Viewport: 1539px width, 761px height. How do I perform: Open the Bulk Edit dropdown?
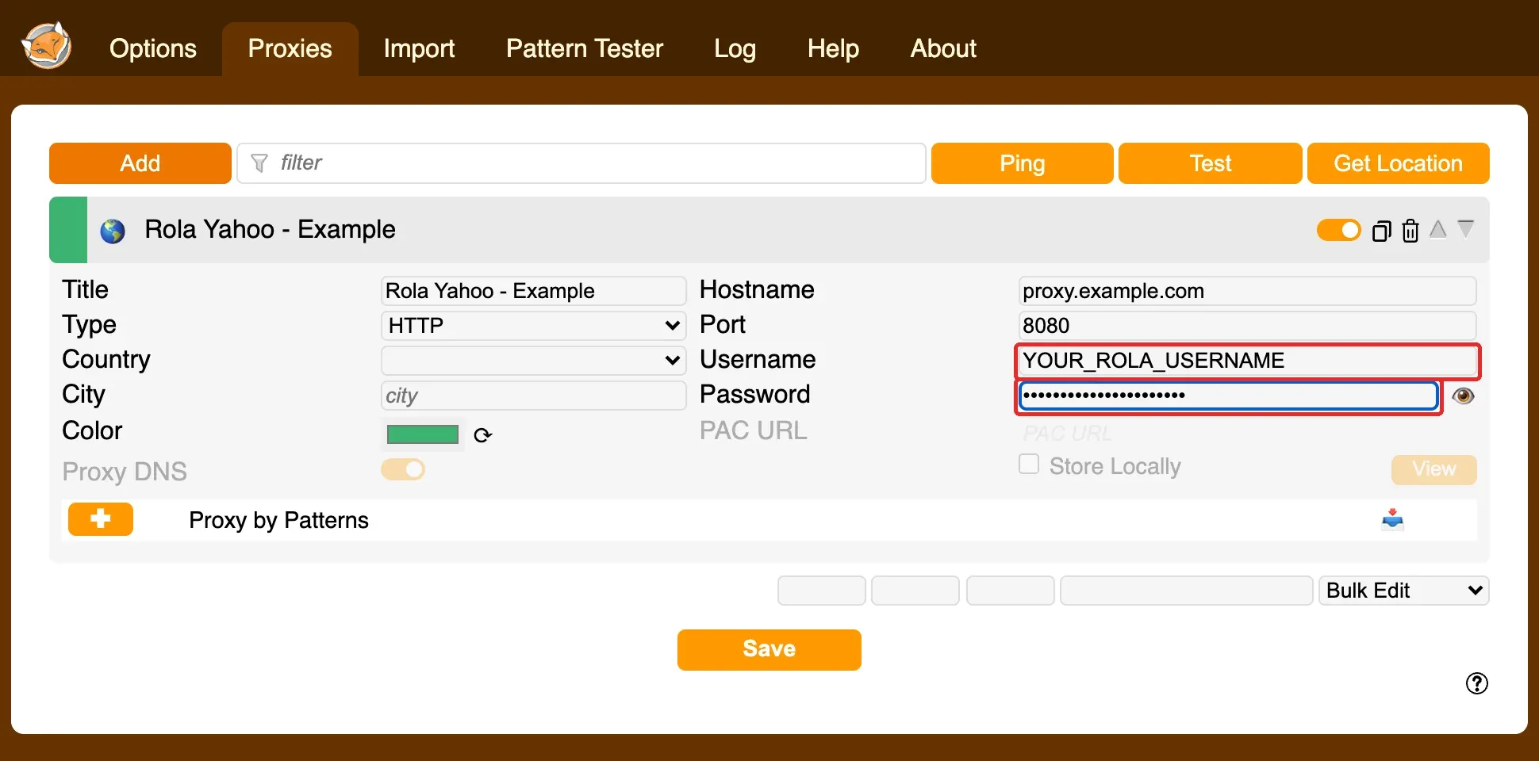(1404, 591)
